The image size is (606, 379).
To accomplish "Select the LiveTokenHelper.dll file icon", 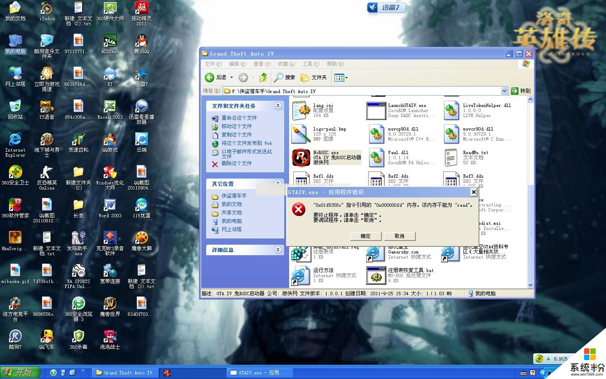I will pos(451,110).
